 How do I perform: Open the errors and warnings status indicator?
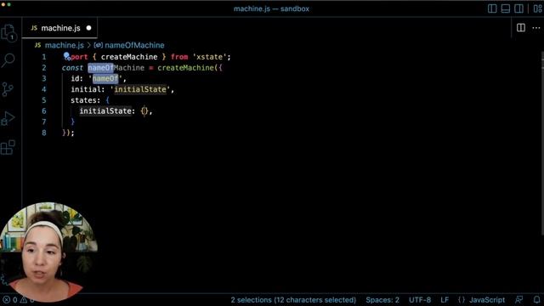[x=18, y=300]
